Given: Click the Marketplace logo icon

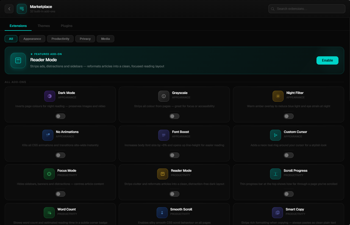Looking at the screenshot, I should click(x=22, y=9).
